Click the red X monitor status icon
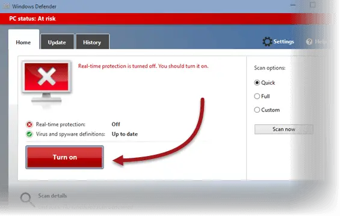340x216 pixels. click(46, 81)
